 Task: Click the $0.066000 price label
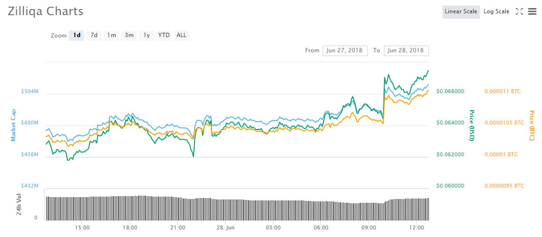tap(450, 91)
